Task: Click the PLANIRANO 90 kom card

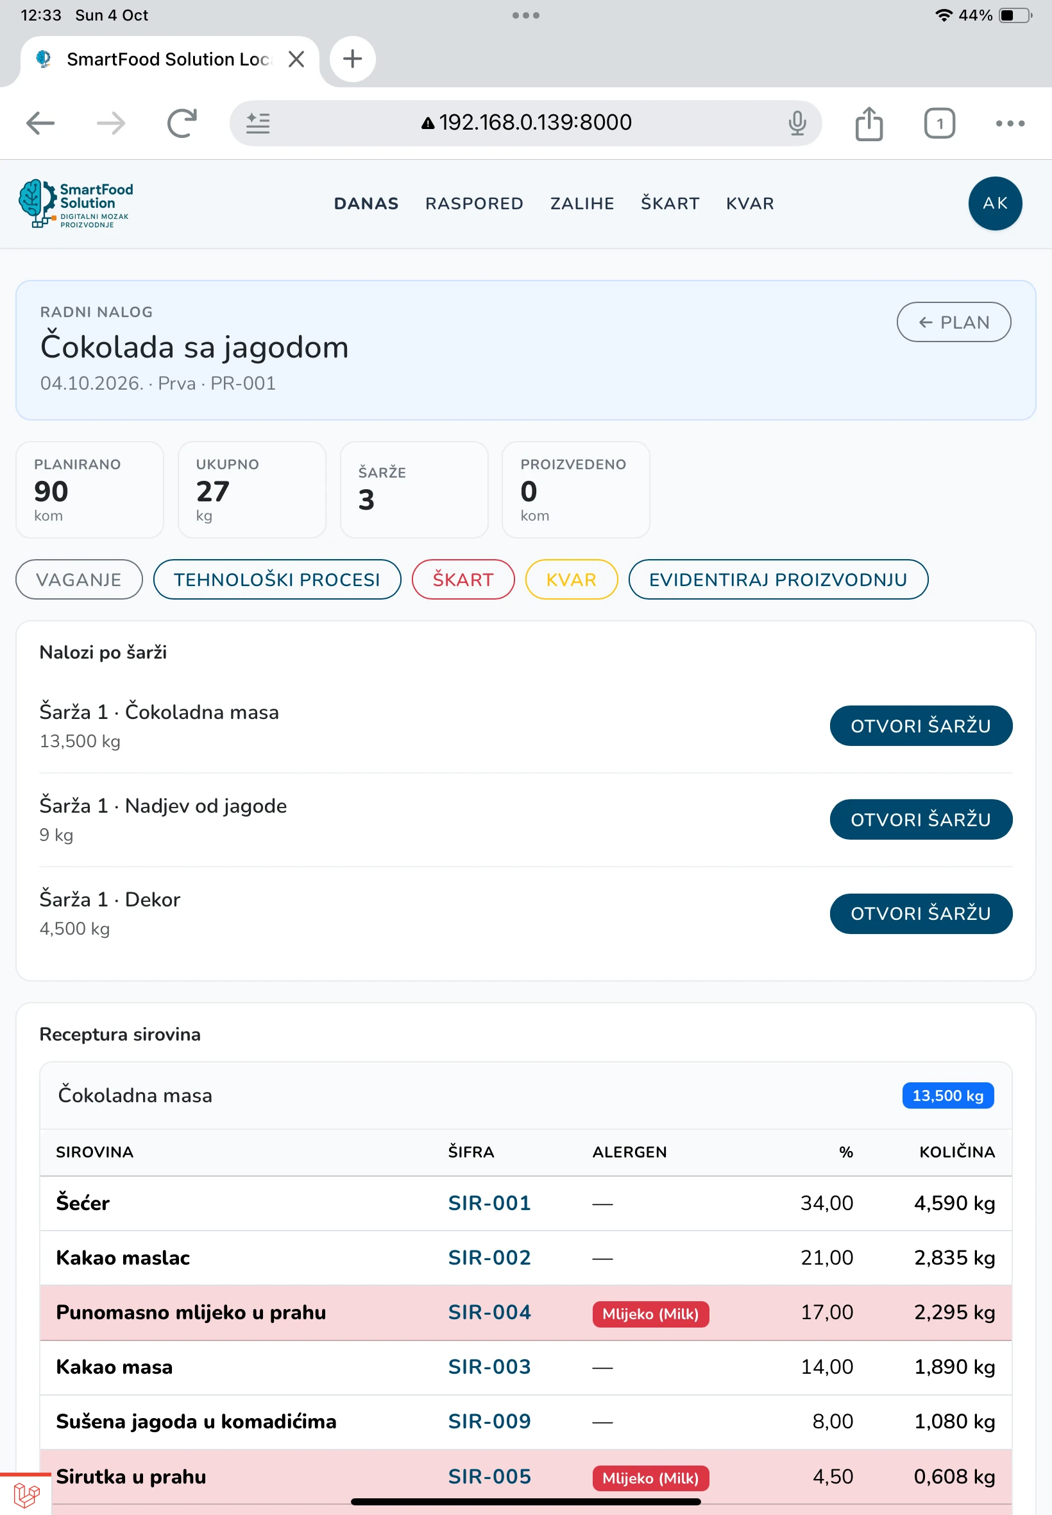Action: pyautogui.click(x=90, y=489)
